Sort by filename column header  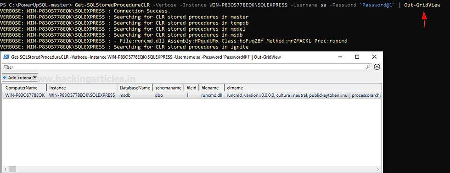click(212, 88)
